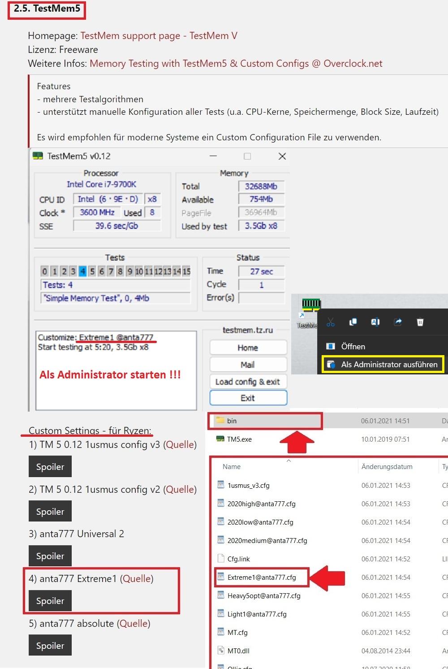The image size is (448, 669).
Task: Click the bin folder icon
Action: pos(220,421)
